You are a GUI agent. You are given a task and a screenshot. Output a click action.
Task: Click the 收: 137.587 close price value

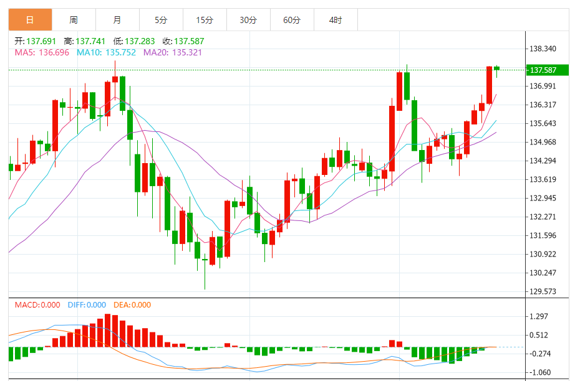click(x=183, y=41)
